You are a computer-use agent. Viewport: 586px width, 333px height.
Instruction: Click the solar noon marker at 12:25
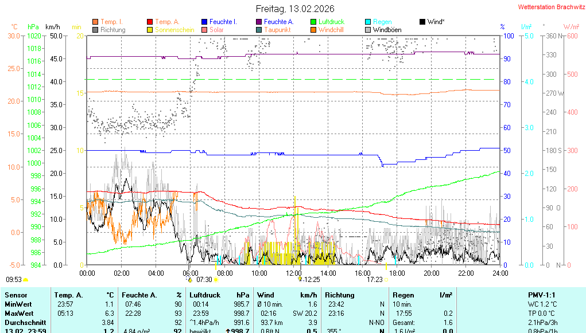coord(300,279)
